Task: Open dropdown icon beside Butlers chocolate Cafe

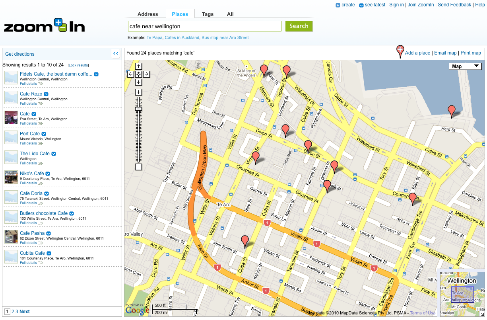Action: point(72,213)
